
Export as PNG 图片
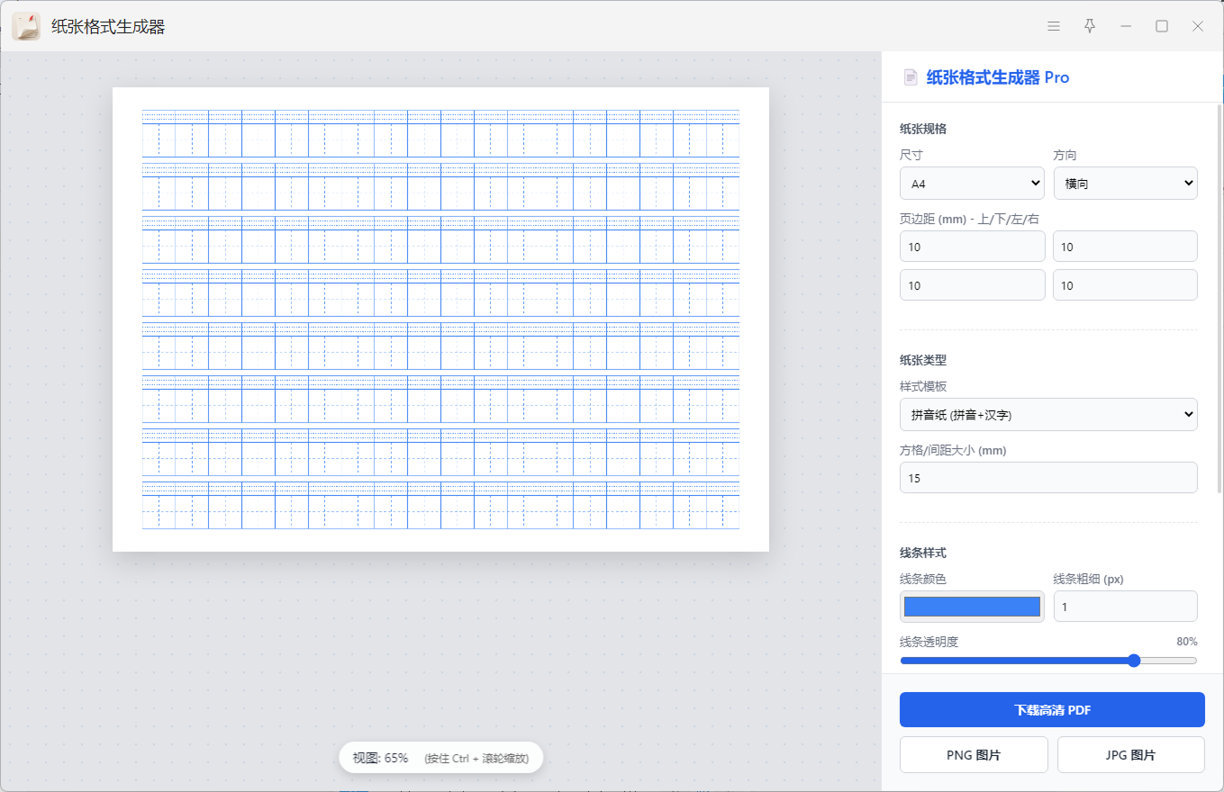pos(974,755)
